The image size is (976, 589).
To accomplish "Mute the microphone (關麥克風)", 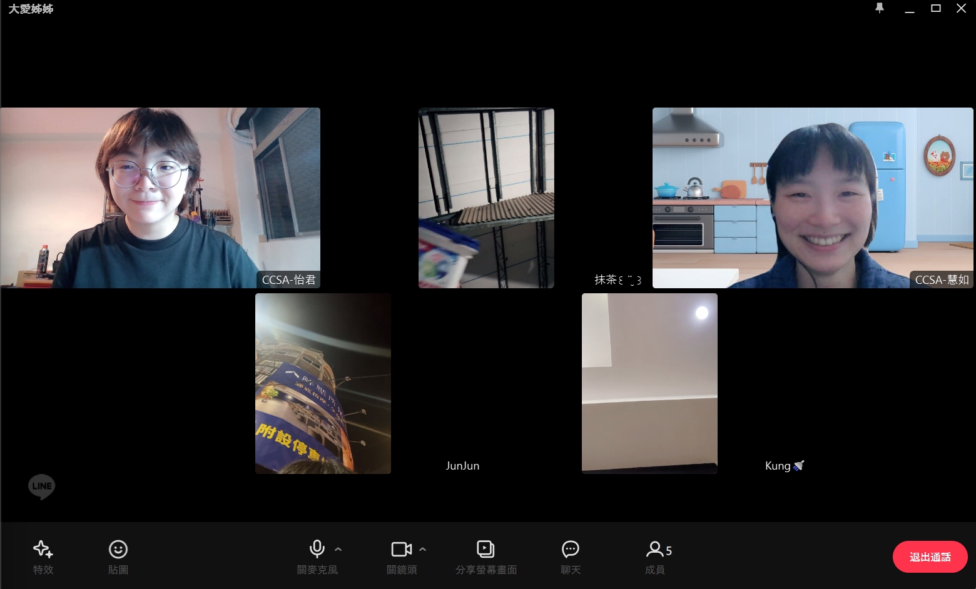I will click(317, 550).
